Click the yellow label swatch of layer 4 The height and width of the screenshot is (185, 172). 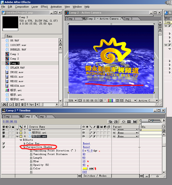[21, 136]
